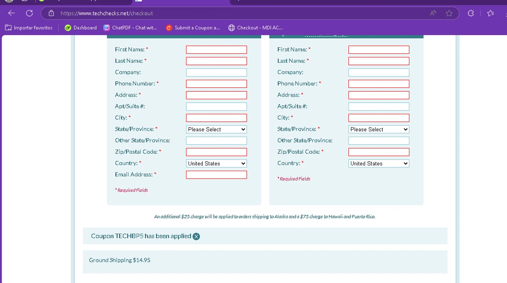The image size is (507, 283).
Task: Open Submit a Coupon bookmark
Action: (x=193, y=28)
